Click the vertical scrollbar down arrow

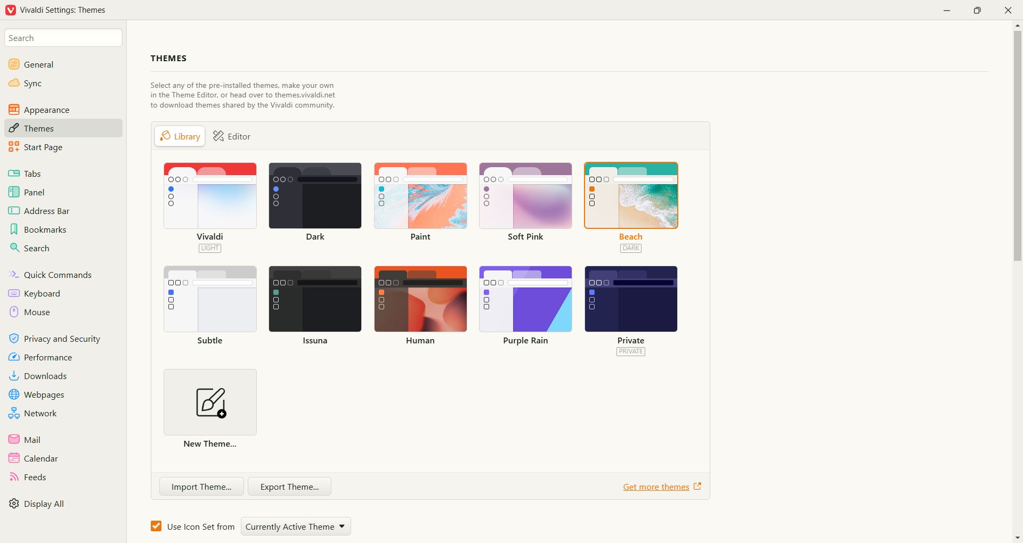click(x=1018, y=538)
